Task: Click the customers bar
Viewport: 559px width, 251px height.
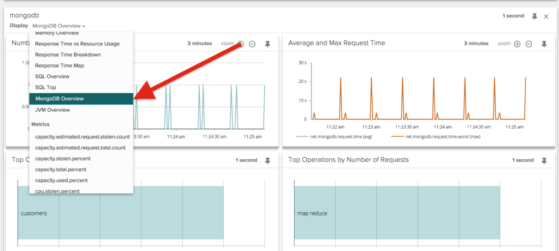Action: click(121, 213)
